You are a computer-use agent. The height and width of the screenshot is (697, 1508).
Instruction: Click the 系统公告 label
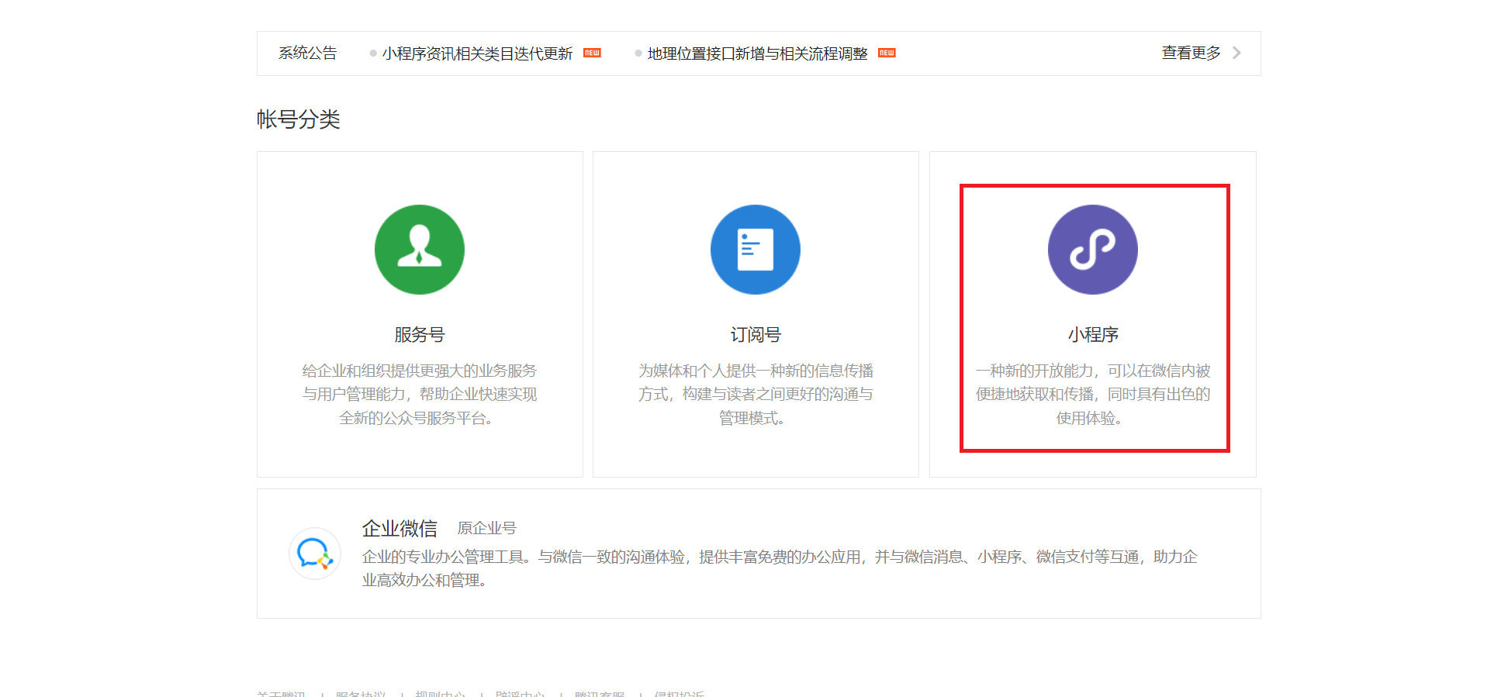click(x=307, y=53)
